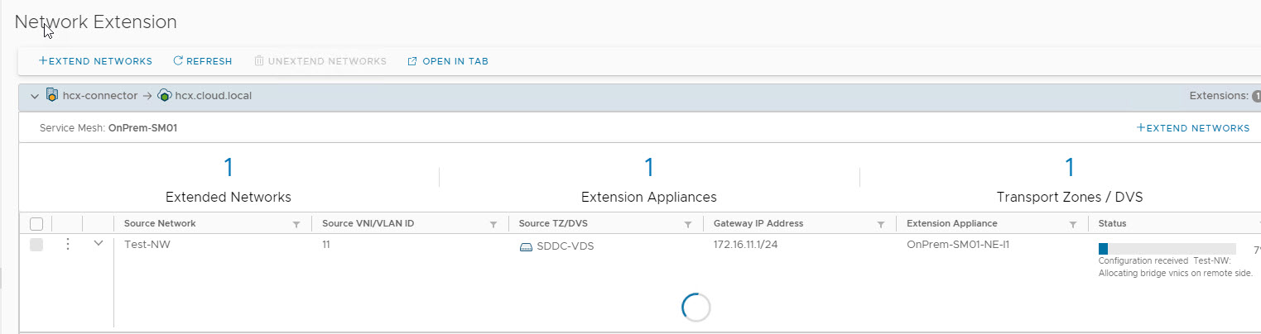Sort by the Status column header
Image resolution: width=1261 pixels, height=334 pixels.
tap(1112, 223)
